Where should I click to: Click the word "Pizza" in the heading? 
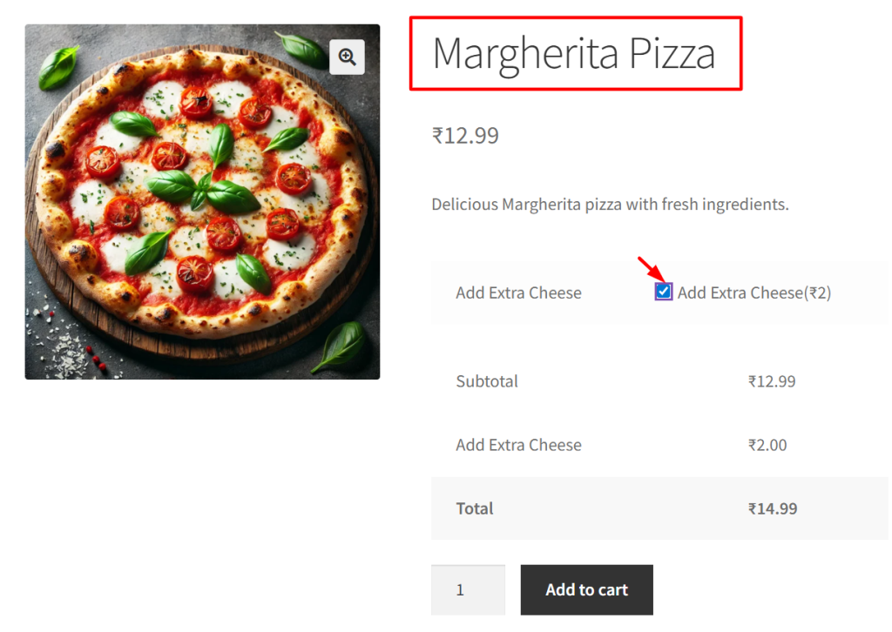672,53
